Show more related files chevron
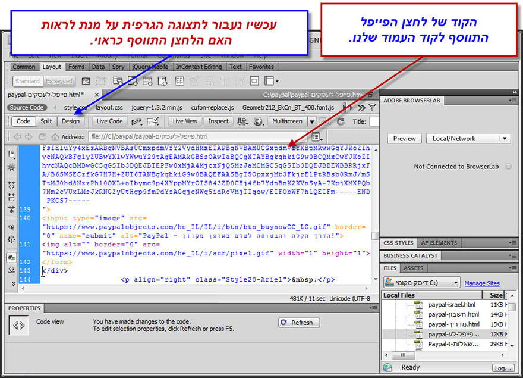 (361, 108)
